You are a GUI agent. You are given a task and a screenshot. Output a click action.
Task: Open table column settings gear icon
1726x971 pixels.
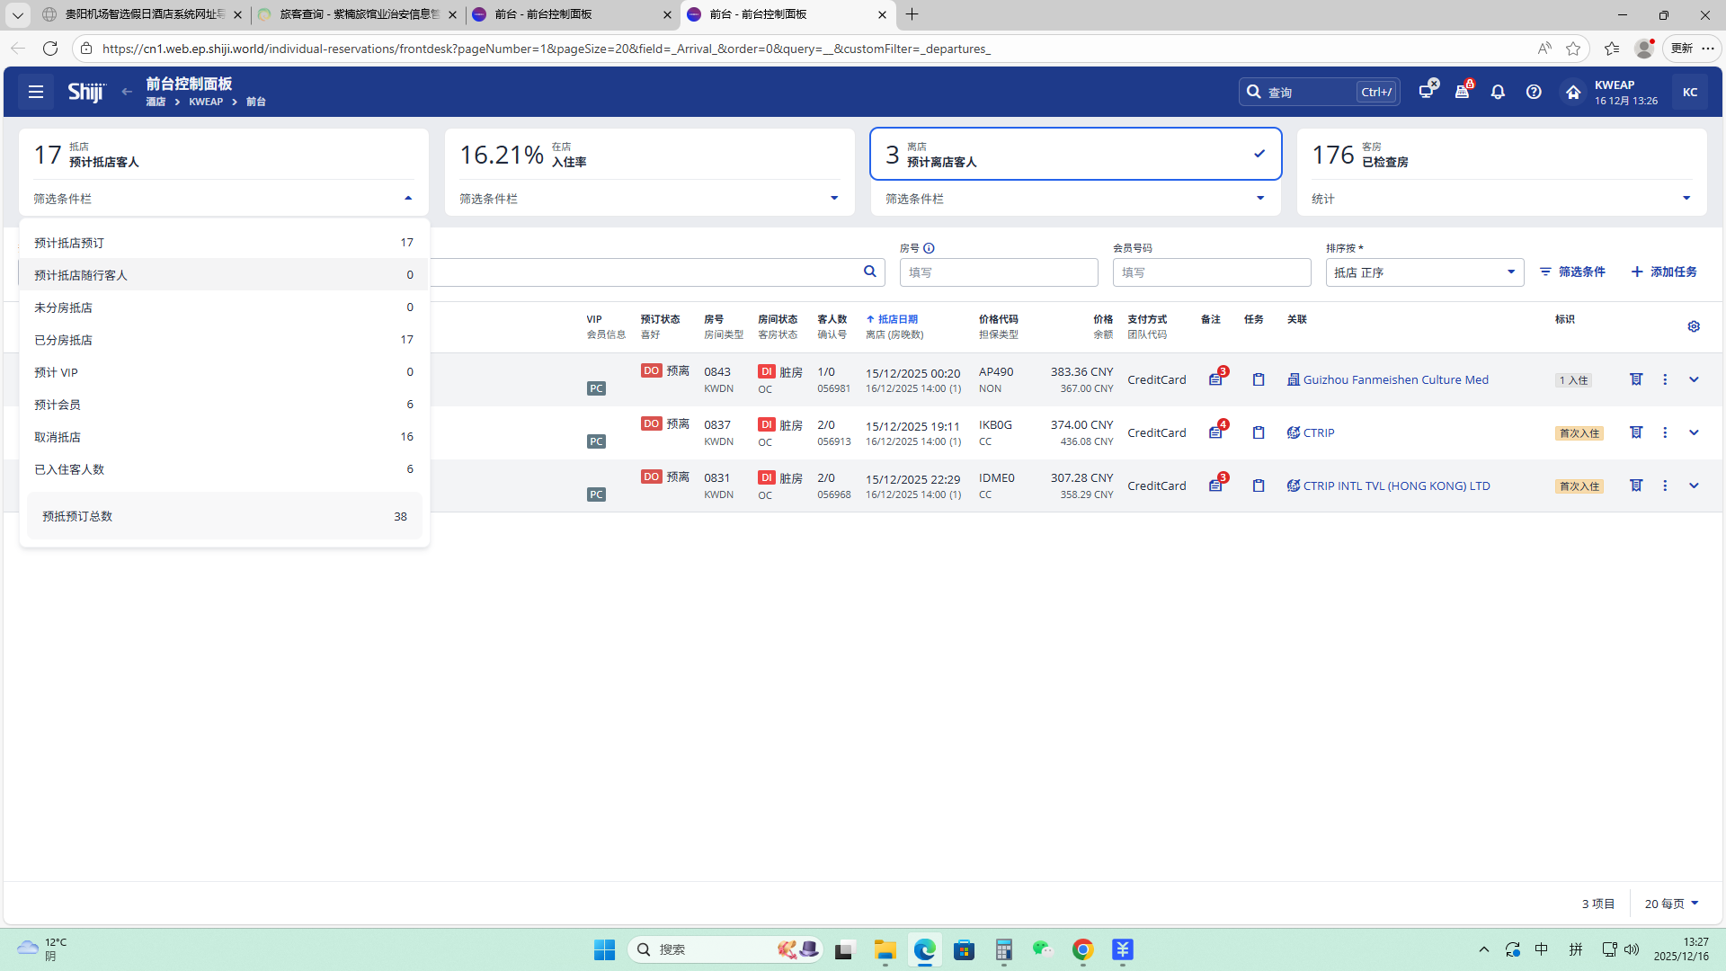pyautogui.click(x=1694, y=326)
